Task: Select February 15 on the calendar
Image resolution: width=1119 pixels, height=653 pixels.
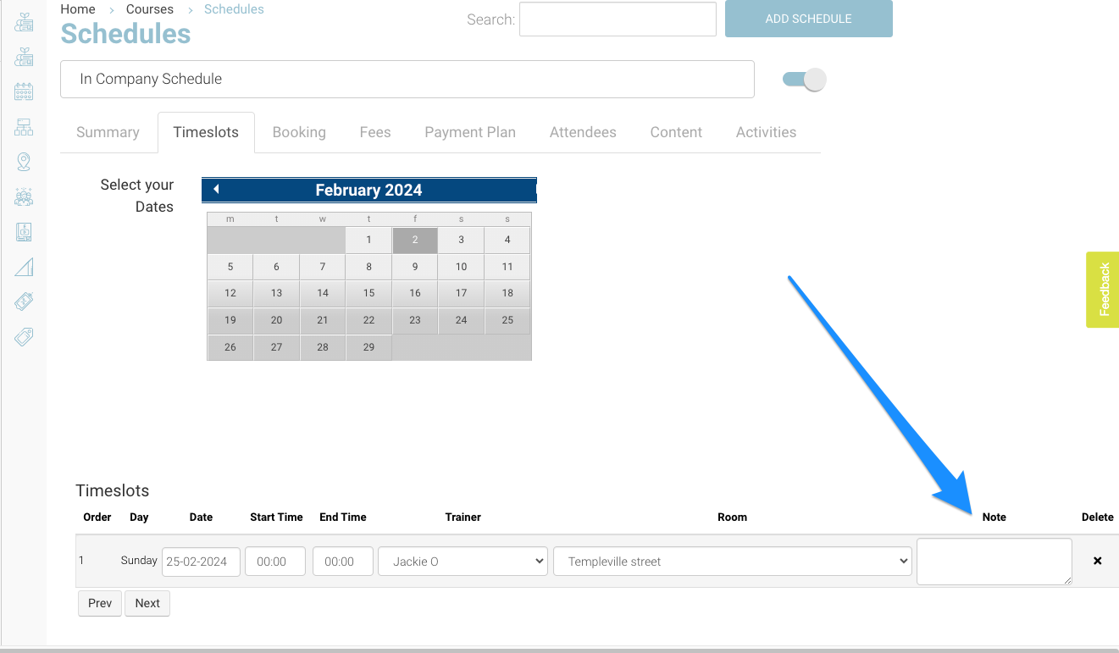Action: tap(368, 293)
